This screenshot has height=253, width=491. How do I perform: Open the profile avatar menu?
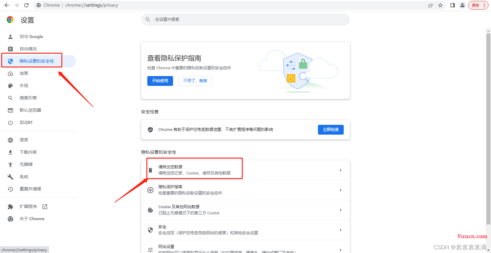click(x=462, y=5)
